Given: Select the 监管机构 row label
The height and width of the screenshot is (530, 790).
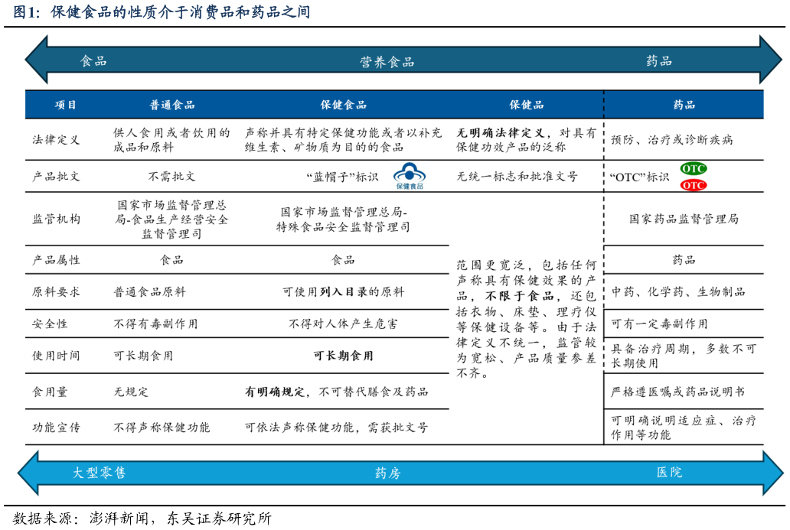Looking at the screenshot, I should pos(56,219).
